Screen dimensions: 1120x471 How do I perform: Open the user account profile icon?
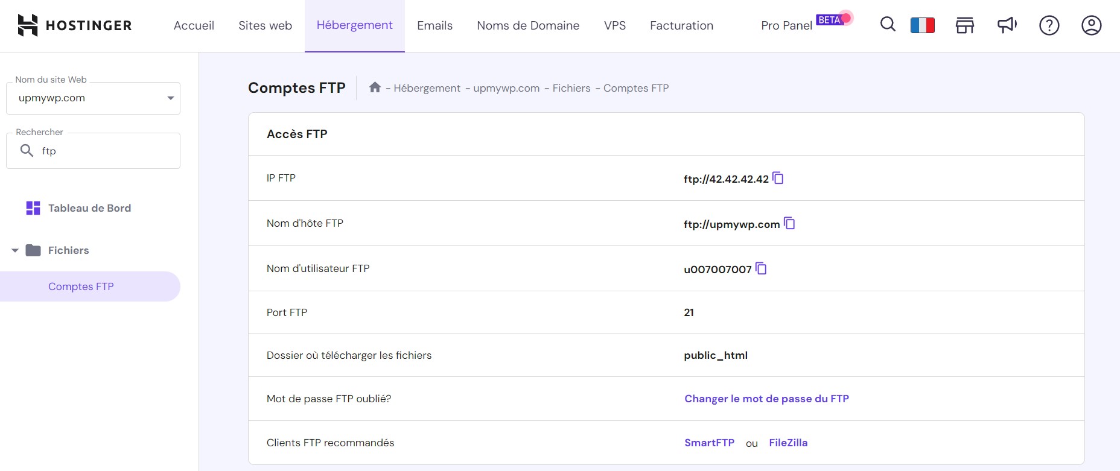point(1092,25)
